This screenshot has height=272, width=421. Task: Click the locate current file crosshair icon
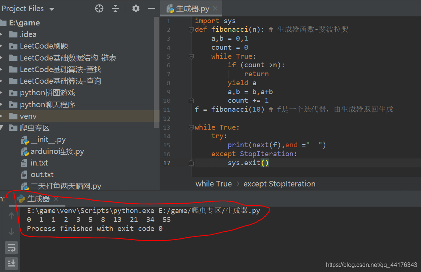pos(99,9)
